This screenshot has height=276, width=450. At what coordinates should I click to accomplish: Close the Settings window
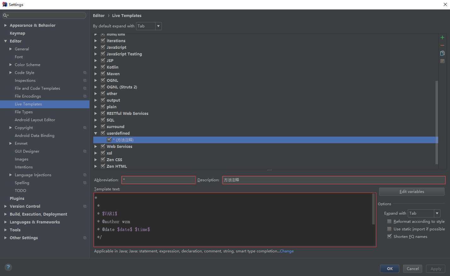click(445, 4)
